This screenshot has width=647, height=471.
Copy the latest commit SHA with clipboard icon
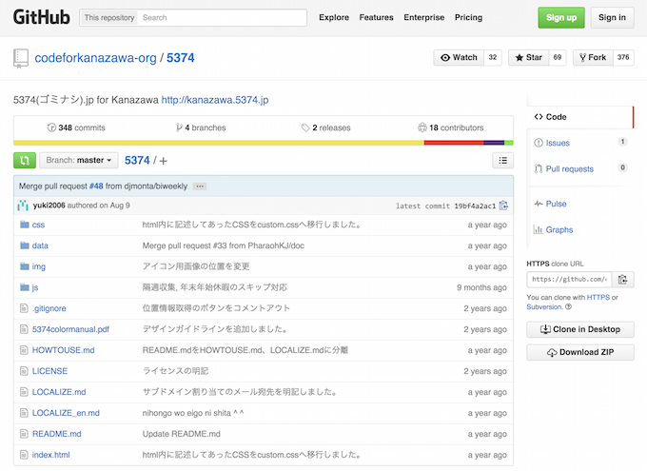(503, 206)
